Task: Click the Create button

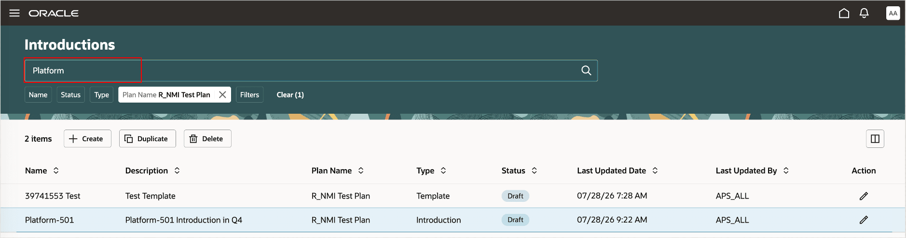Action: point(87,139)
